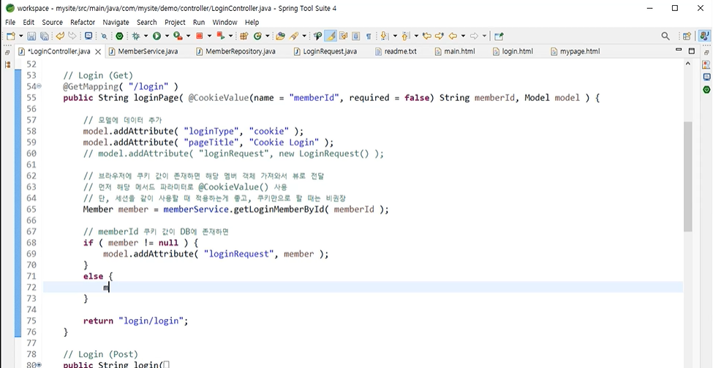Select the Java perspective icon
Image resolution: width=713 pixels, height=368 pixels.
[704, 36]
